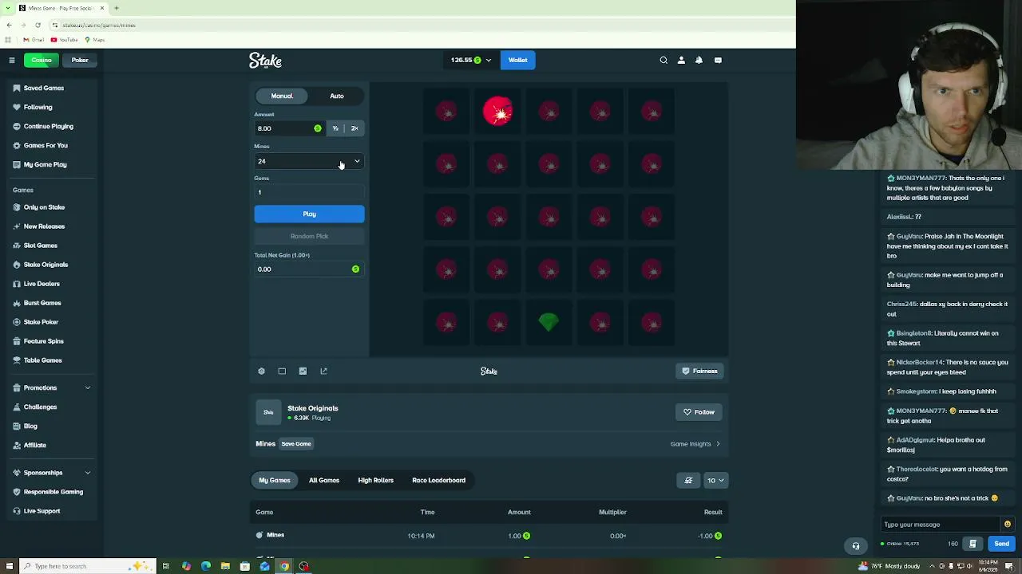Open the browser tab search dropdown
This screenshot has height=574, width=1022.
point(7,8)
